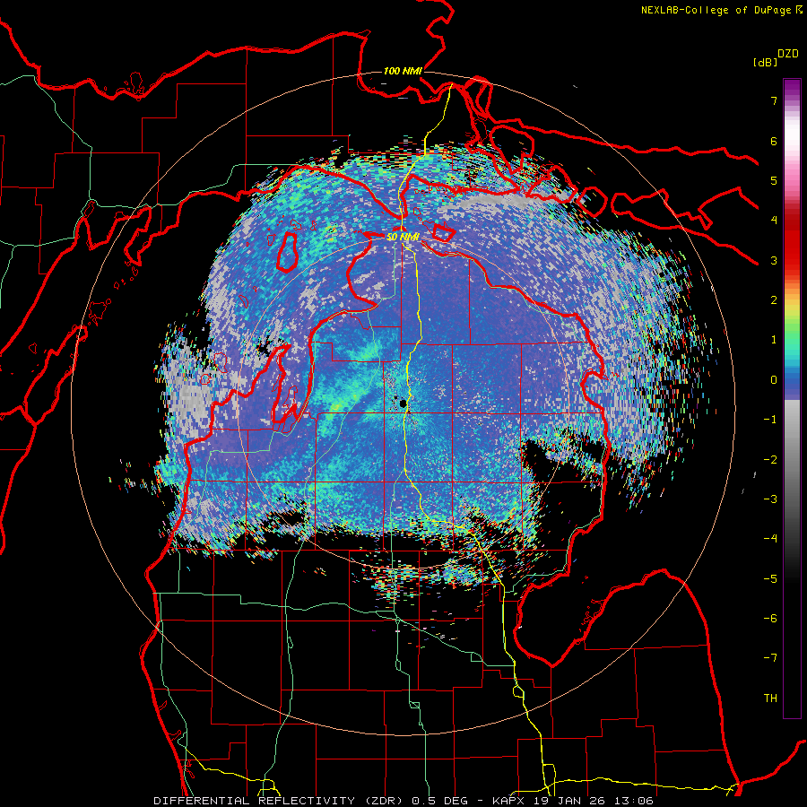Click the 4 value on the color scale
The width and height of the screenshot is (807, 807).
774,221
